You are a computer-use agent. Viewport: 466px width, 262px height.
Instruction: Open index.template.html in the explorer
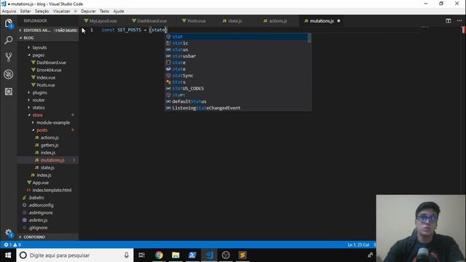(52, 190)
